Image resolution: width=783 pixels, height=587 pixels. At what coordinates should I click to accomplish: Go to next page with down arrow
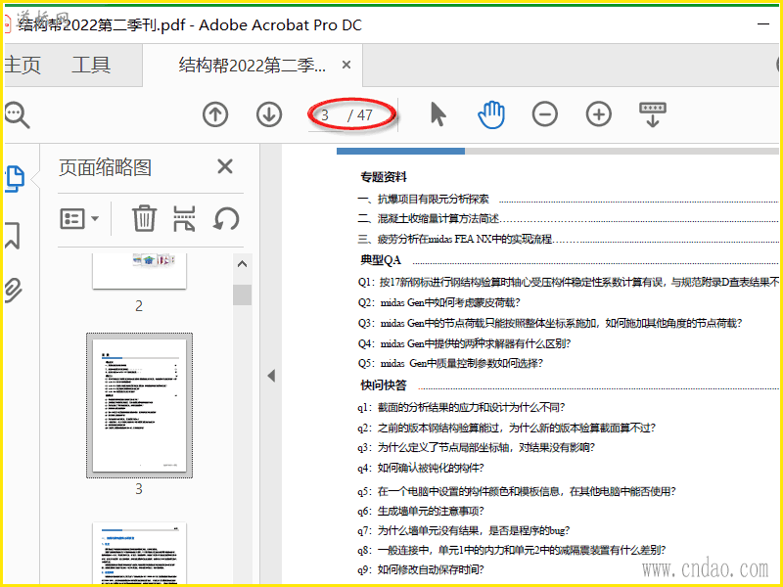[x=269, y=114]
